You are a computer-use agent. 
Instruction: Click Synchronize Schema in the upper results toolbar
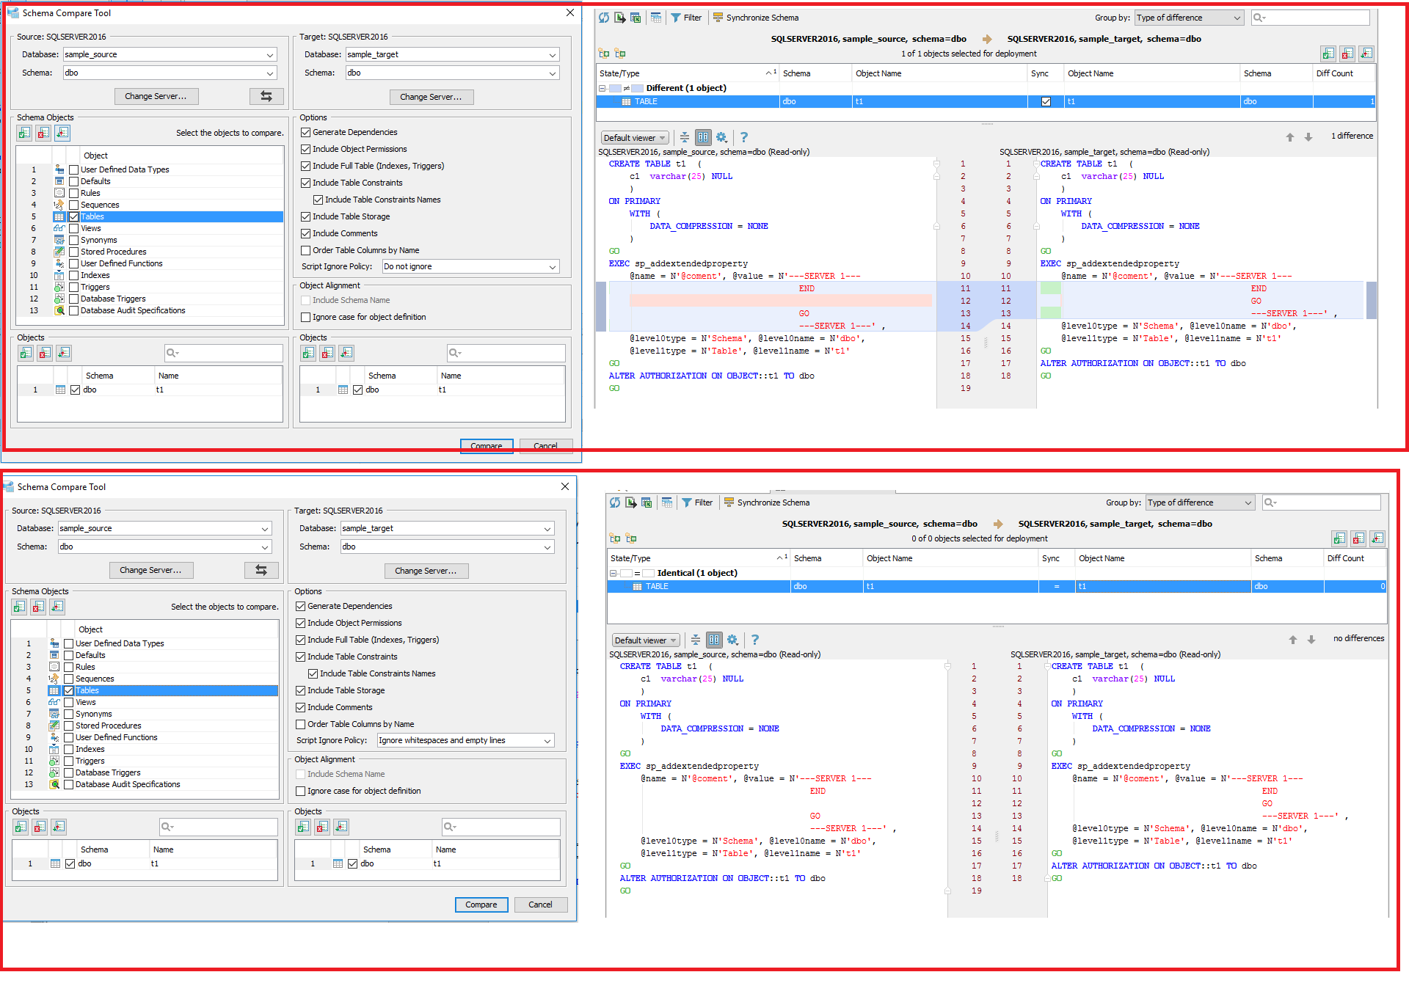pos(756,18)
